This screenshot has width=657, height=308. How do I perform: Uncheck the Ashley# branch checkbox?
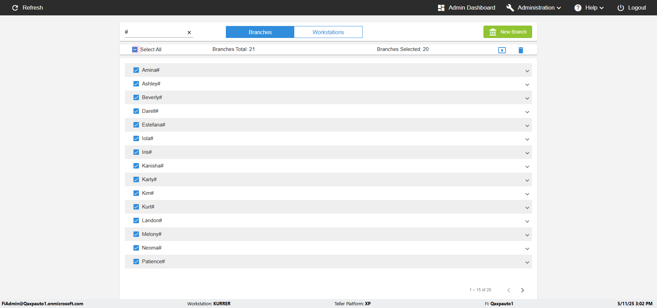tap(136, 84)
